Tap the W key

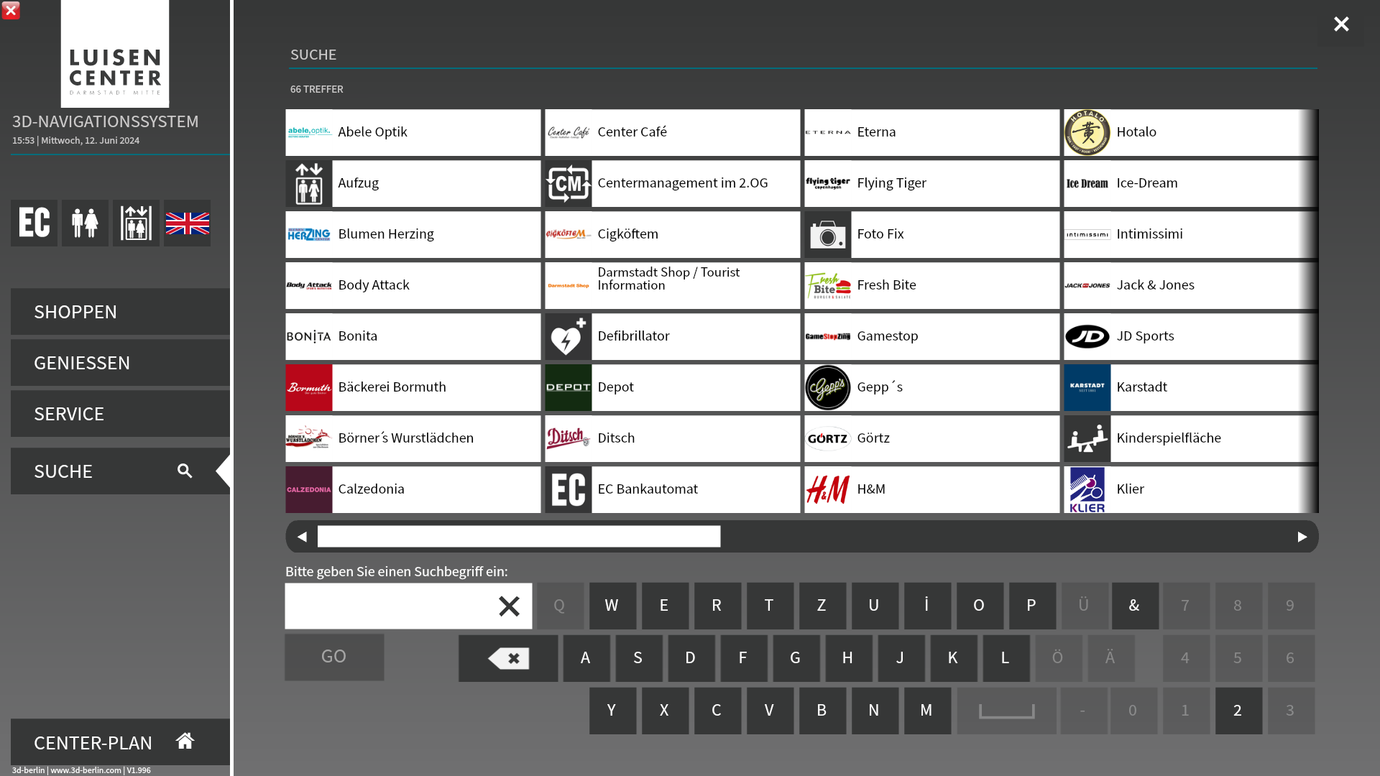pos(612,606)
